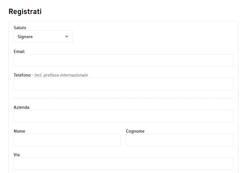Click the 'Nome' field label
Screen dimensions: 242x173
click(19, 131)
